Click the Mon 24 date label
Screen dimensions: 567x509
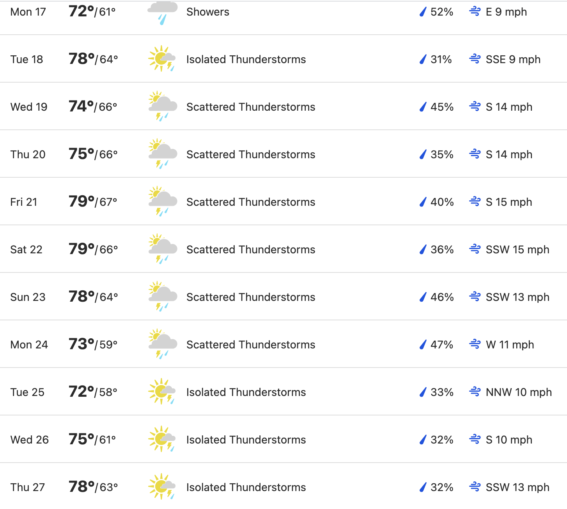[29, 345]
